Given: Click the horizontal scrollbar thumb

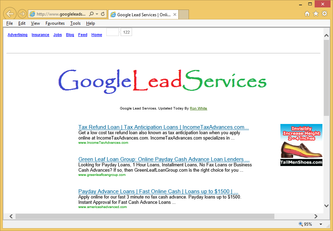Looking at the screenshot, I should coord(145,216).
